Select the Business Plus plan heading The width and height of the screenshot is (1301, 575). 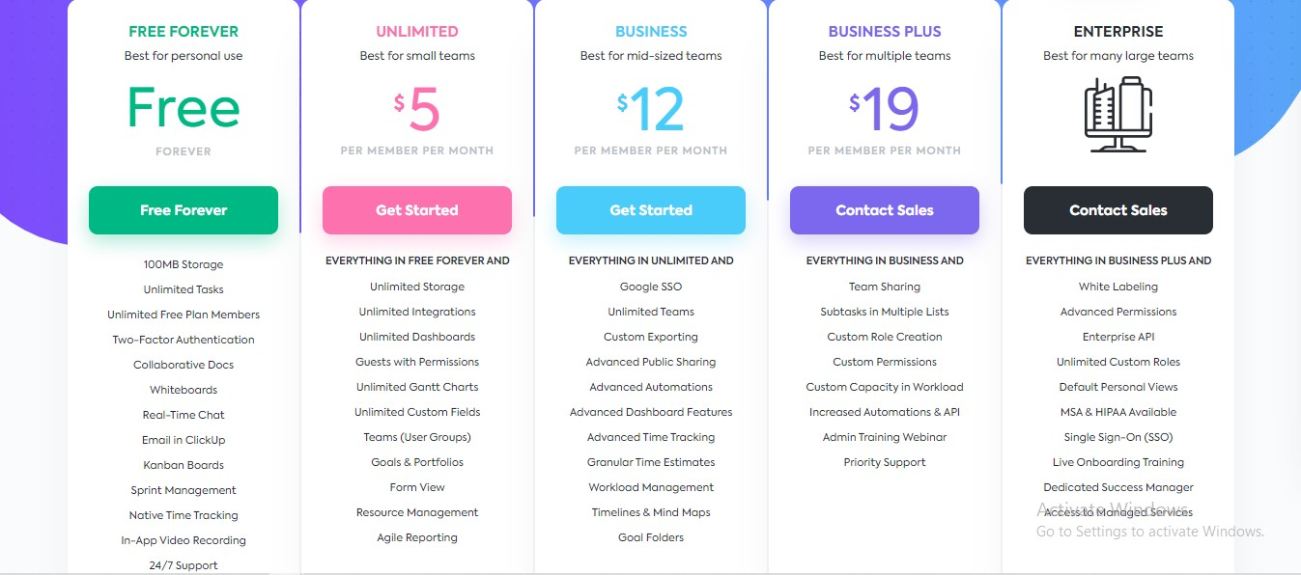point(885,32)
